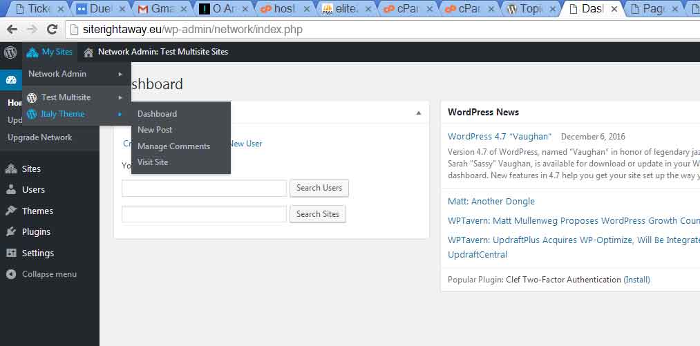Click the Settings sidebar icon
Image resolution: width=700 pixels, height=346 pixels.
pos(11,253)
